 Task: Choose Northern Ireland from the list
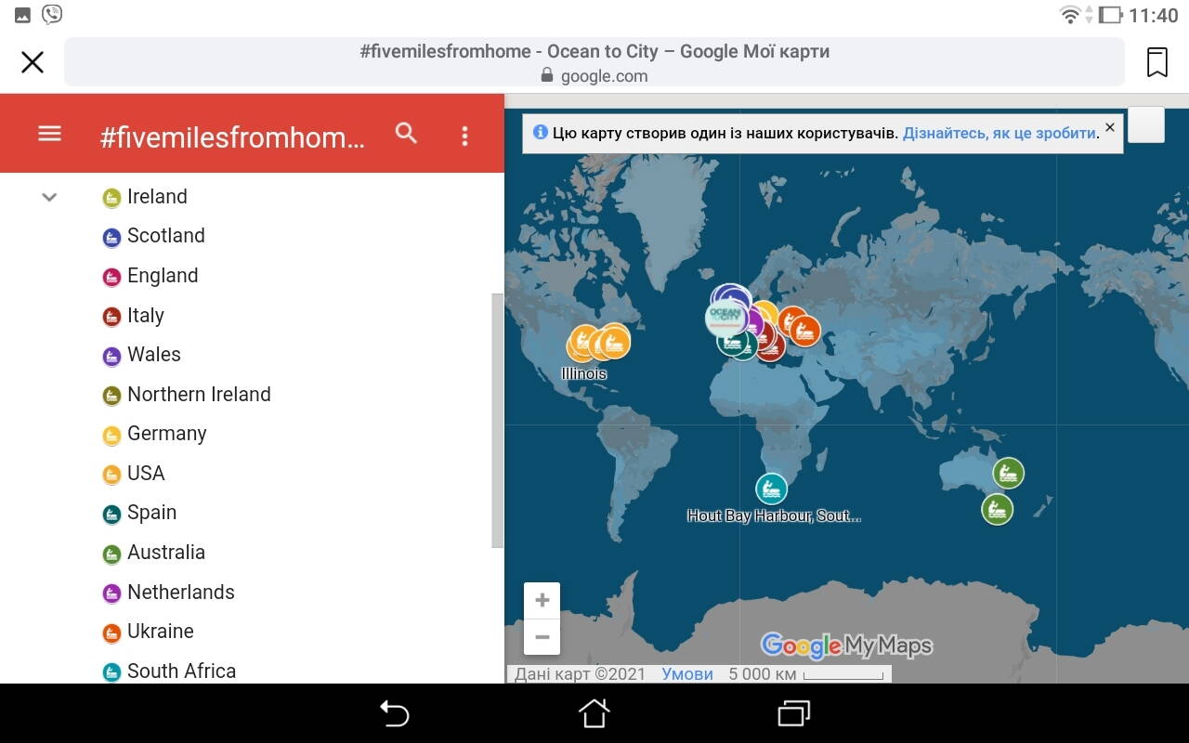199,395
